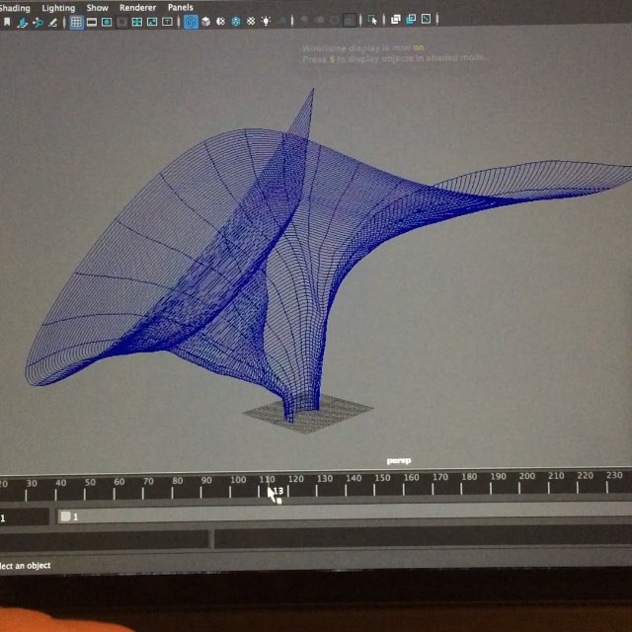Toggle the film gate icon
The width and height of the screenshot is (632, 632).
[x=92, y=22]
